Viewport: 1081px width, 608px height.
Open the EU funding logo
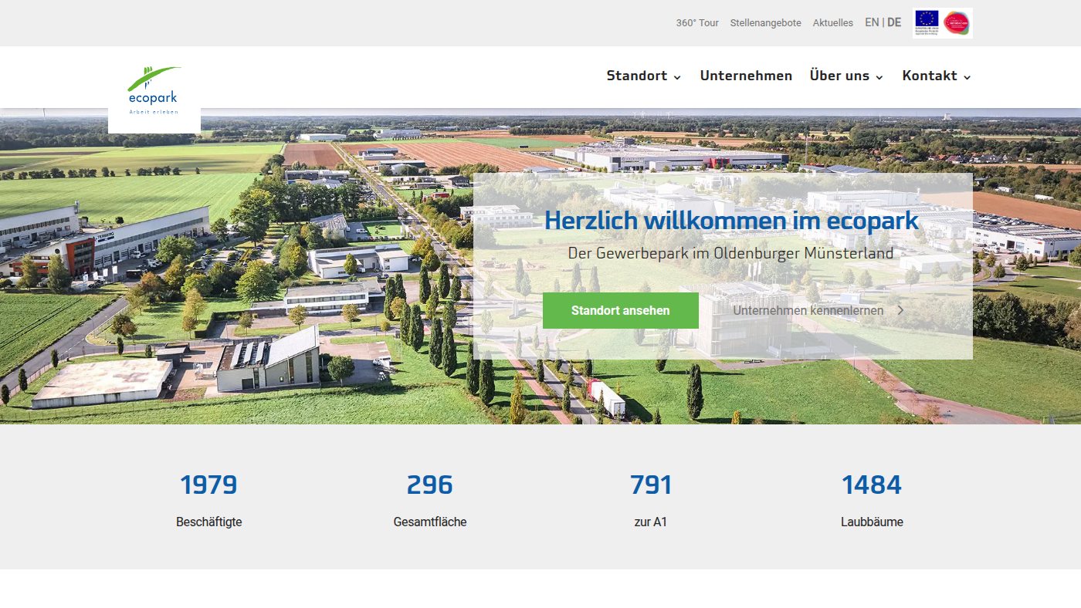pyautogui.click(x=927, y=23)
